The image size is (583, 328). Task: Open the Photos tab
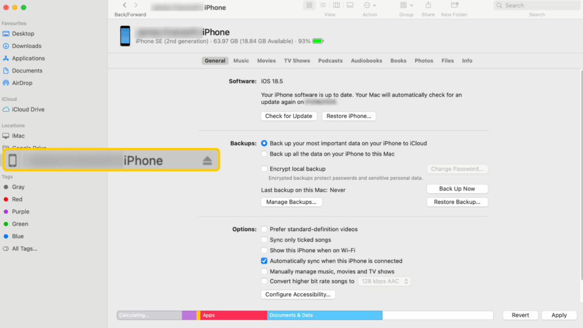424,60
